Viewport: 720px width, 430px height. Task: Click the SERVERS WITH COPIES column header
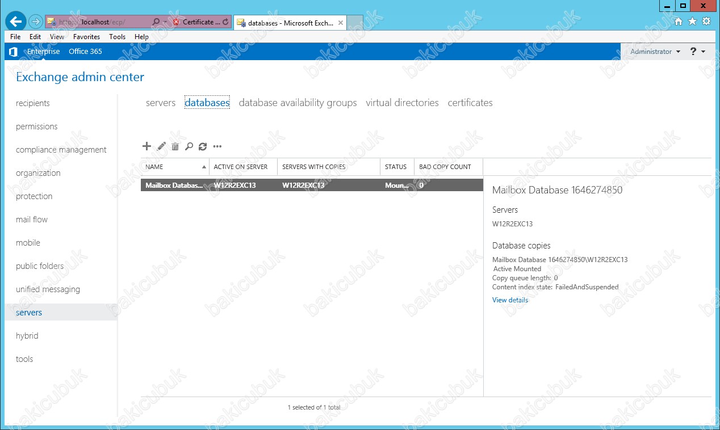coord(329,167)
